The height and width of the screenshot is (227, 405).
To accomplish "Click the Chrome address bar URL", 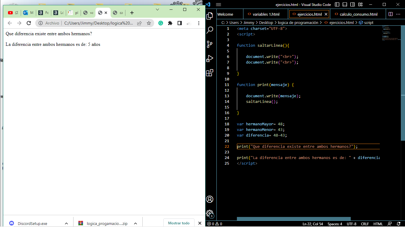I will pyautogui.click(x=98, y=23).
